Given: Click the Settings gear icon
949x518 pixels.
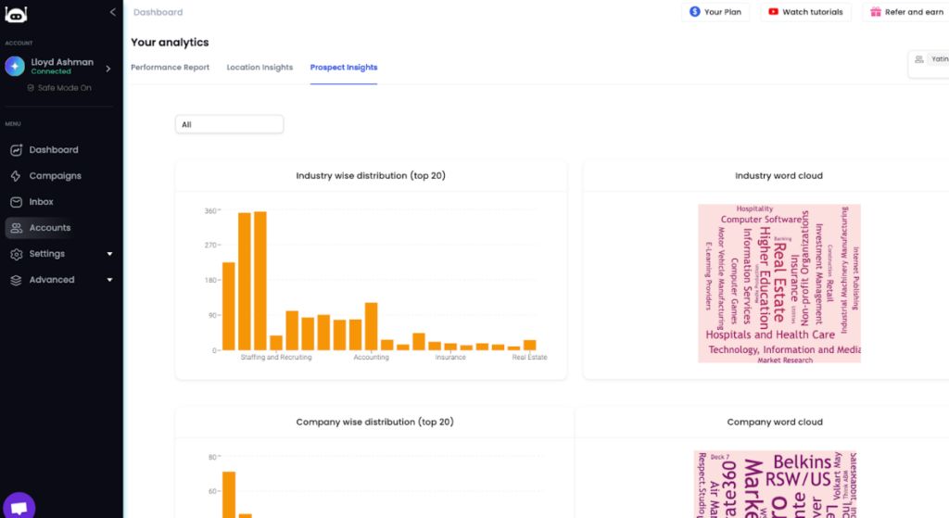Looking at the screenshot, I should pyautogui.click(x=17, y=254).
